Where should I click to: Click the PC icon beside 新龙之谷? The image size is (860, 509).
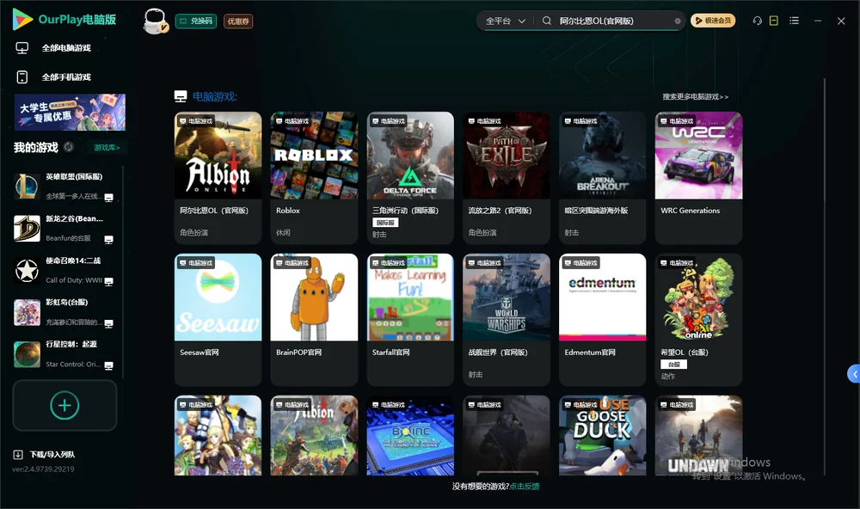coord(108,240)
